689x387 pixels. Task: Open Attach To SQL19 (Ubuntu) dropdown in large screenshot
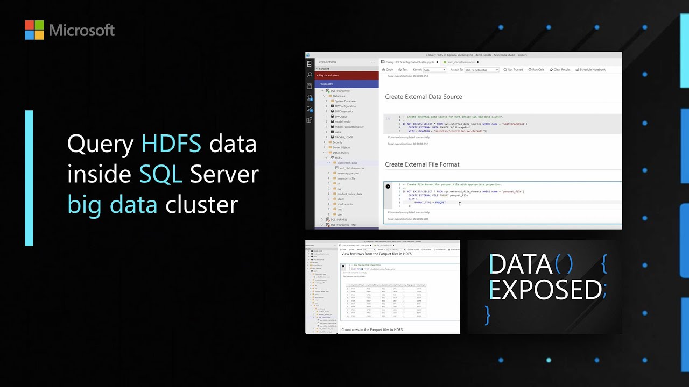tap(482, 70)
